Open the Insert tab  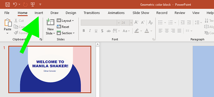(x=39, y=13)
